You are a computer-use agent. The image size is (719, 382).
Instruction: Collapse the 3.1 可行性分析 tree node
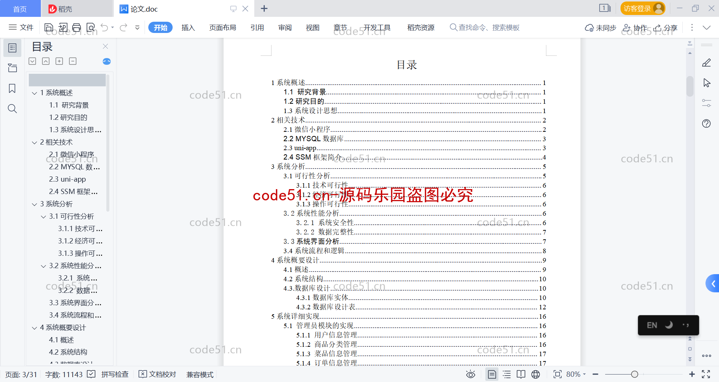click(43, 216)
